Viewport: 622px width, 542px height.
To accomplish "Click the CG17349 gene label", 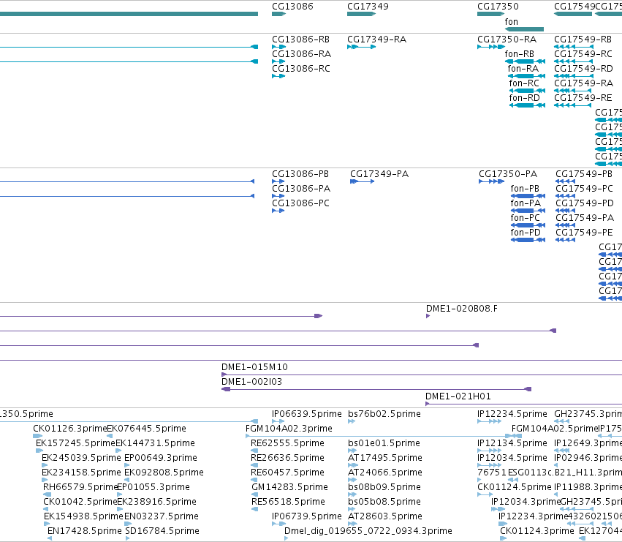I will (368, 7).
